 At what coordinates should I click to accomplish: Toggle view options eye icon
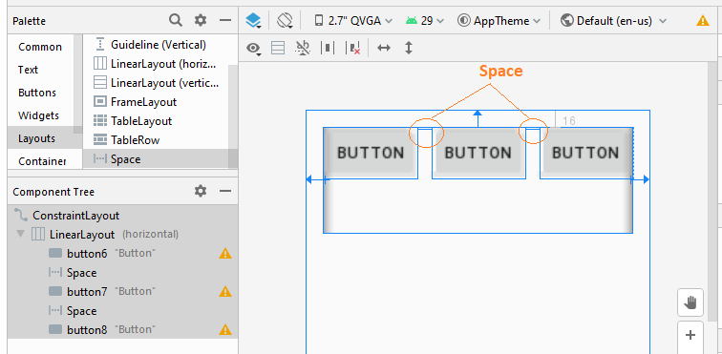(253, 48)
